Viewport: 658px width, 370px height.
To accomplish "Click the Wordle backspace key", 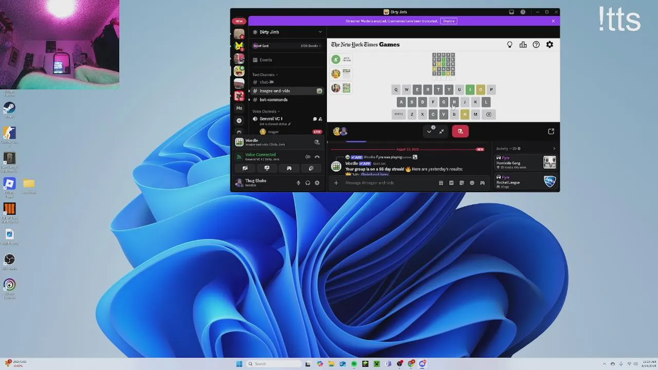I will coord(488,114).
